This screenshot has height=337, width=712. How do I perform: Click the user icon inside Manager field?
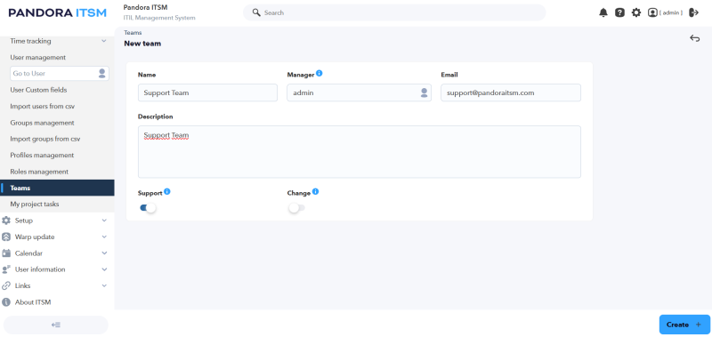pos(425,92)
